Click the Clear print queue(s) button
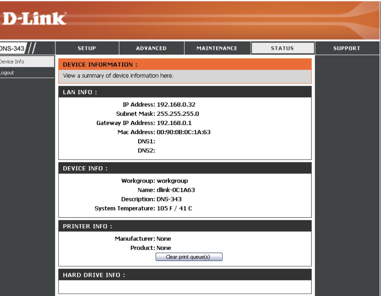The width and height of the screenshot is (381, 296). pyautogui.click(x=189, y=257)
